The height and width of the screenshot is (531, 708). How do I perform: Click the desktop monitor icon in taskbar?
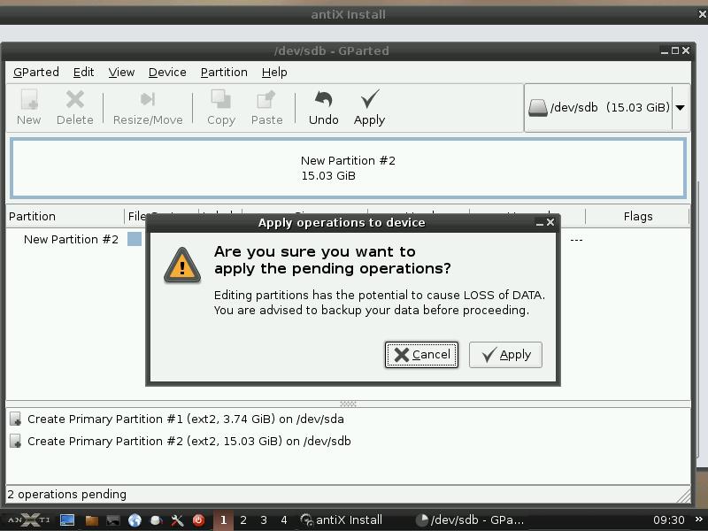(67, 520)
